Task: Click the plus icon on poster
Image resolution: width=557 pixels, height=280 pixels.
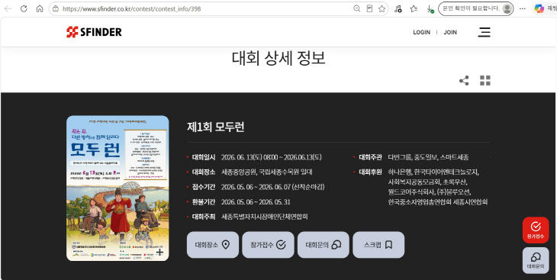Action: click(x=160, y=253)
